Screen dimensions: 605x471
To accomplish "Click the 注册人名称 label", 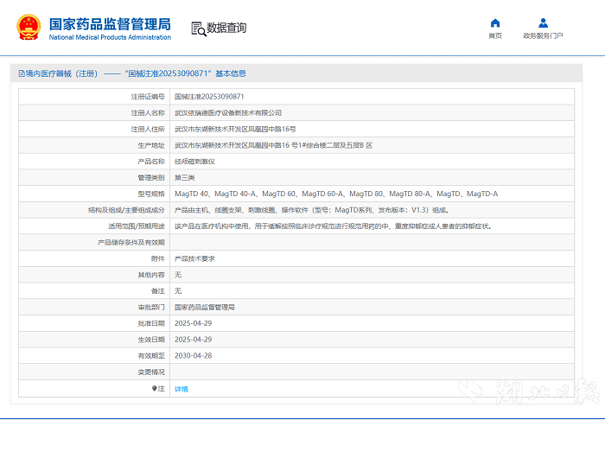I will pos(148,112).
